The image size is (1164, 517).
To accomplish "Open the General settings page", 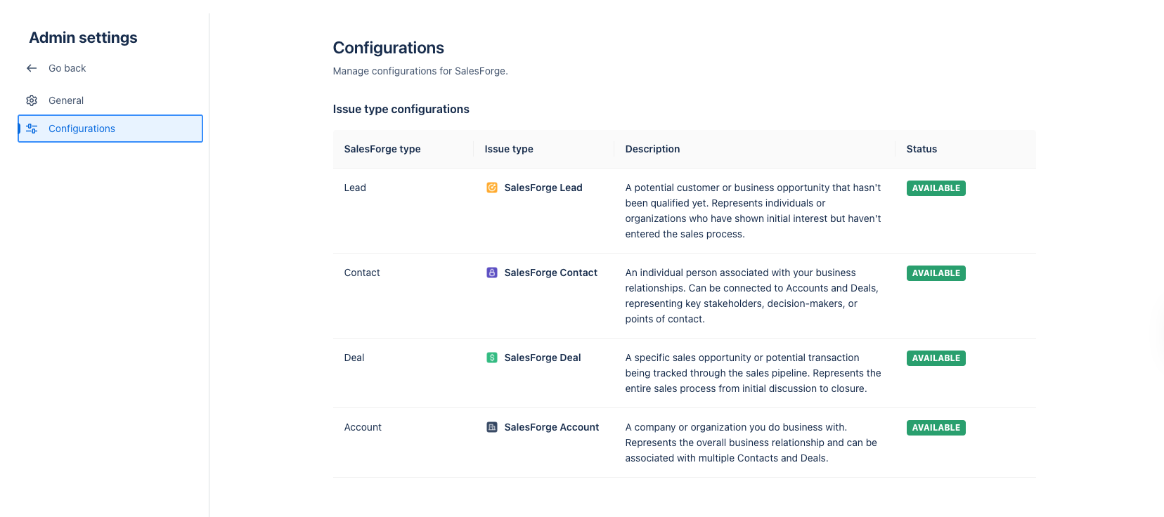I will click(x=66, y=100).
